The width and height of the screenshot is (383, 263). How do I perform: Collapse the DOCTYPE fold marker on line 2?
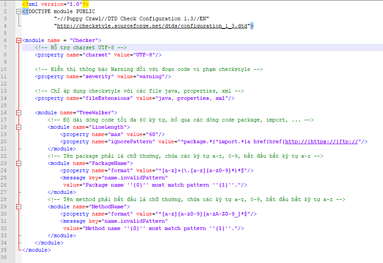click(19, 11)
